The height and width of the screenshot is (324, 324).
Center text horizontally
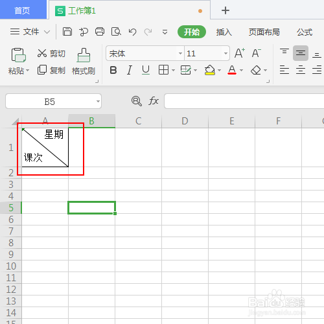click(301, 70)
